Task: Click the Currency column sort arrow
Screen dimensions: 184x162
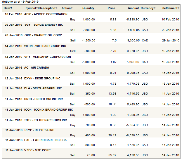Action: tap(155, 8)
